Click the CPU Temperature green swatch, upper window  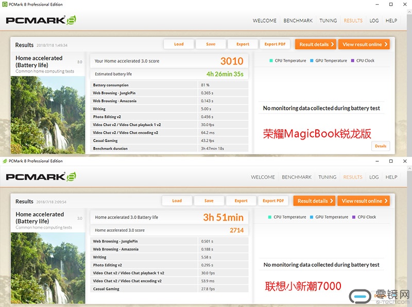(x=271, y=61)
